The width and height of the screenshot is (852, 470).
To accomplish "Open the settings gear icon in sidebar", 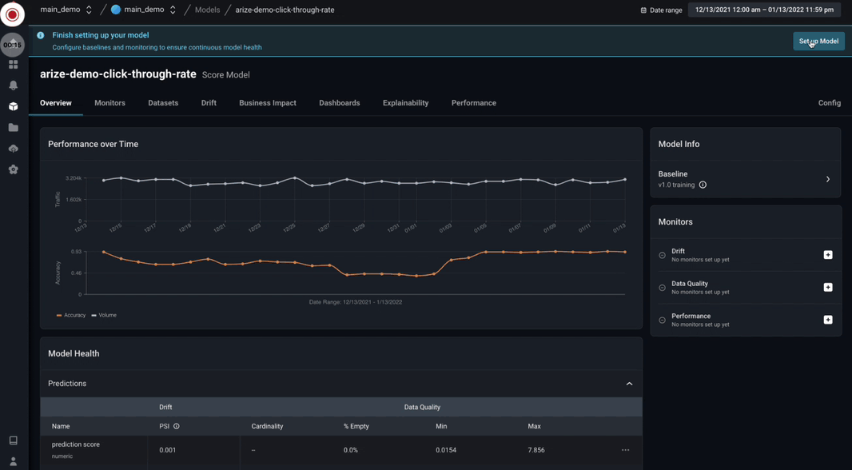I will [13, 169].
